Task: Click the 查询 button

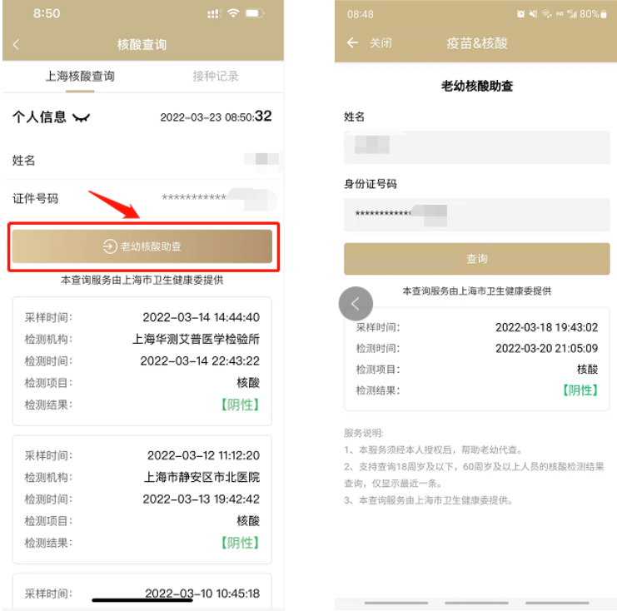Action: (476, 259)
